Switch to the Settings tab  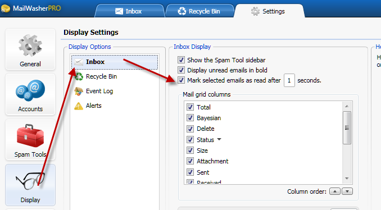269,11
